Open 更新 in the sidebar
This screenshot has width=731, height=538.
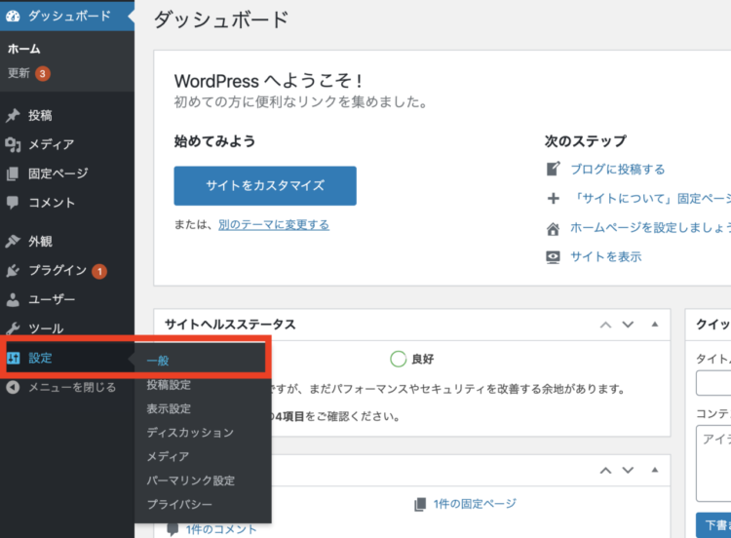tap(19, 73)
